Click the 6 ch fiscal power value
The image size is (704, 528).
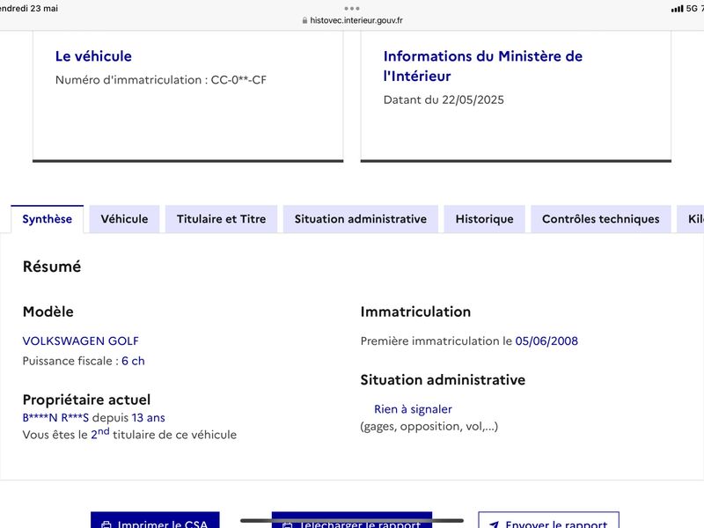tap(134, 361)
